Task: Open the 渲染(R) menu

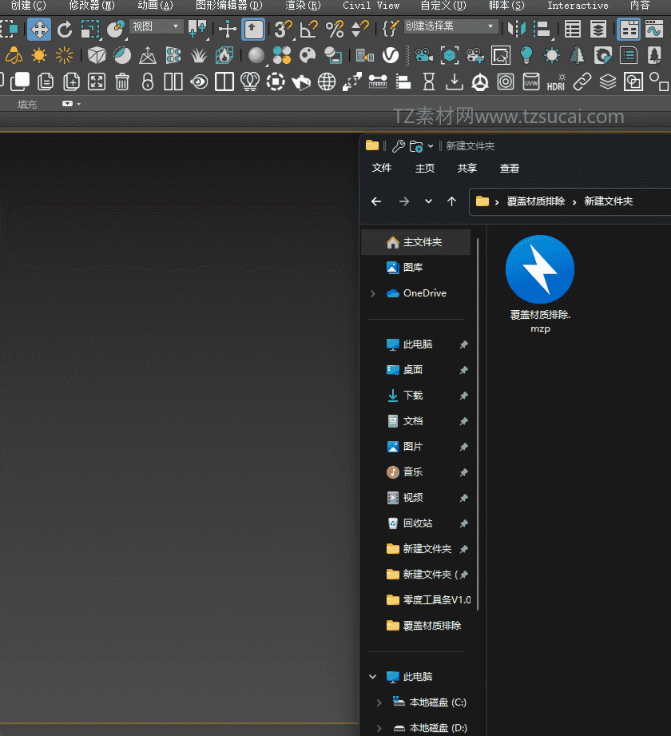Action: click(303, 6)
